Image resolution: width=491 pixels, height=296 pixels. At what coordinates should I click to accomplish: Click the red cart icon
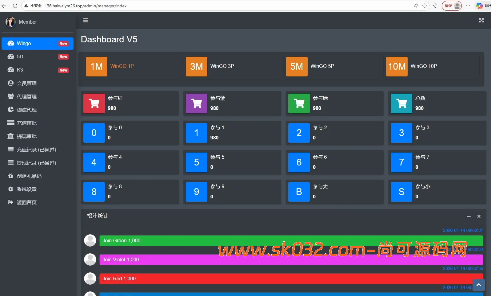[94, 103]
